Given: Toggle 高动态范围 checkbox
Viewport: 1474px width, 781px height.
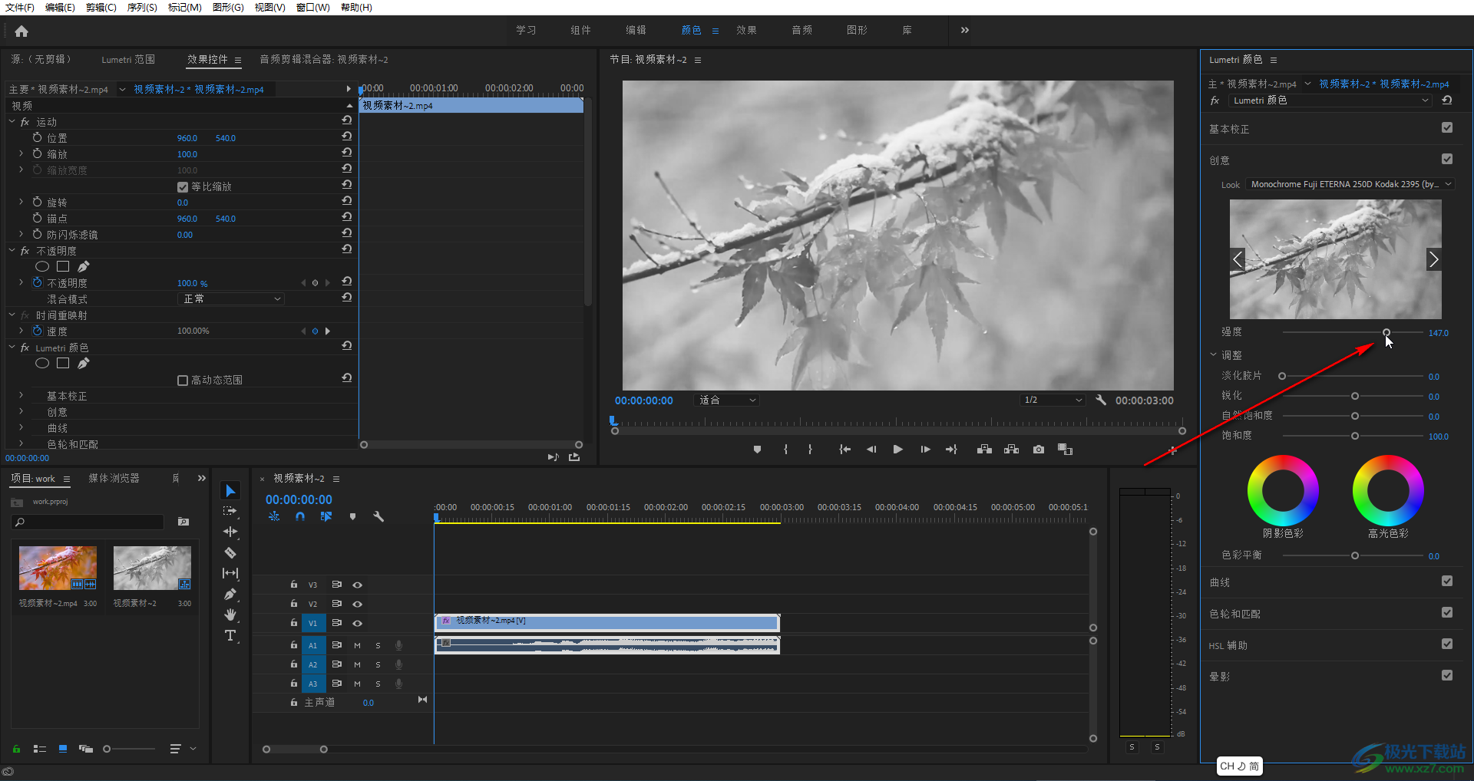Looking at the screenshot, I should coord(183,381).
